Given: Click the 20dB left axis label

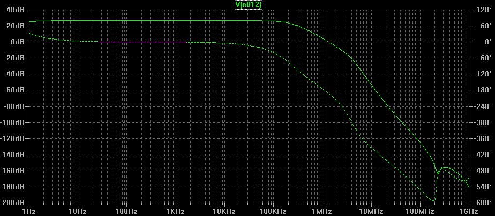Looking at the screenshot, I should click(17, 26).
